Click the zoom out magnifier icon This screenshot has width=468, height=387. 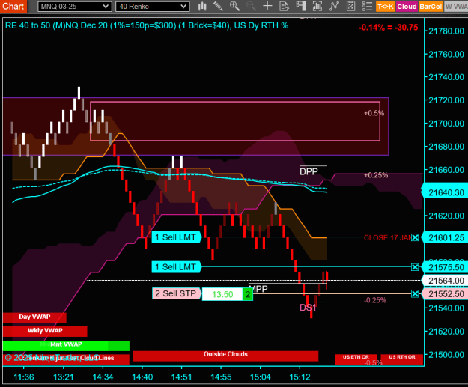coord(251,6)
